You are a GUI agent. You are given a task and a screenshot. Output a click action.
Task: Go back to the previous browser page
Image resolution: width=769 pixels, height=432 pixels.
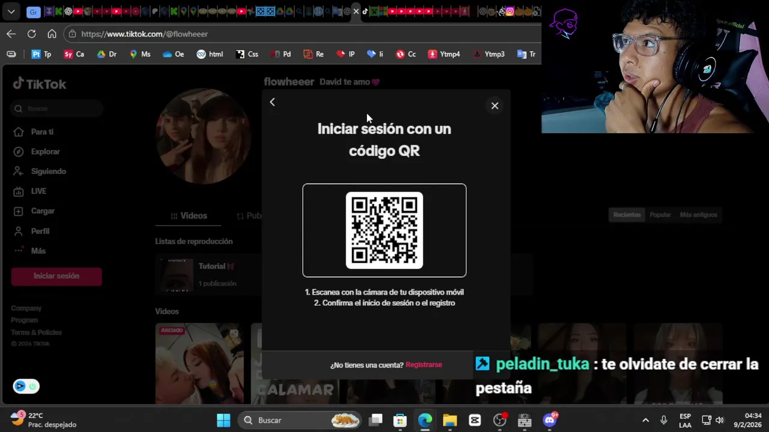click(x=11, y=34)
